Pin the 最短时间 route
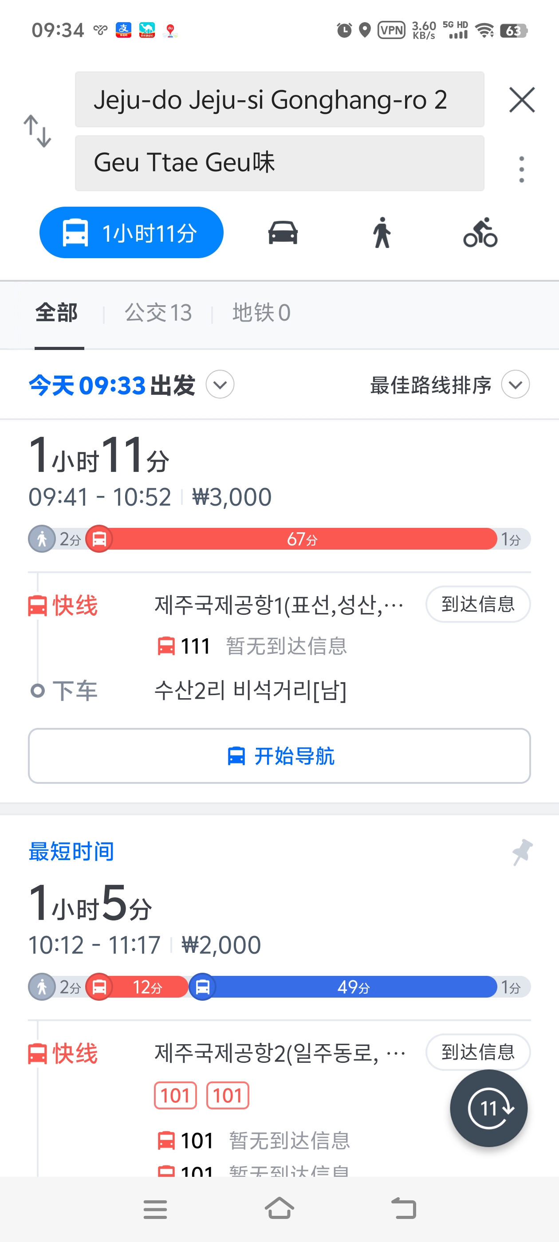559x1242 pixels. [522, 852]
